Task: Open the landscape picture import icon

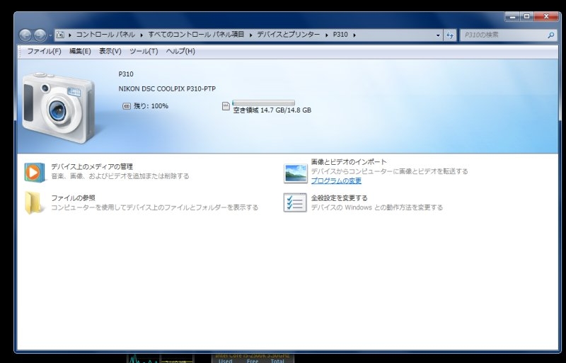Action: [x=296, y=173]
